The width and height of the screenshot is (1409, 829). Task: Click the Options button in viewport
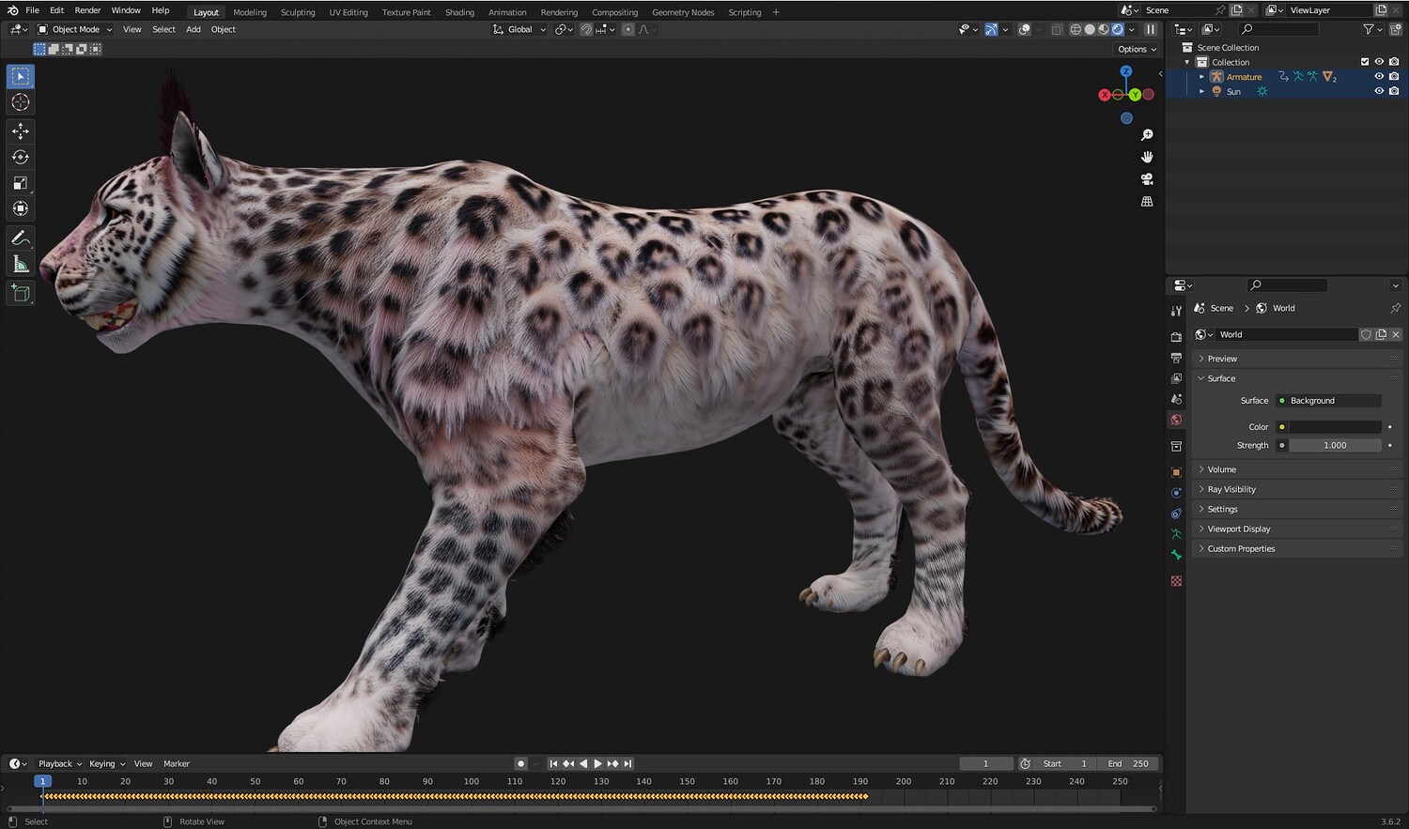point(1137,49)
